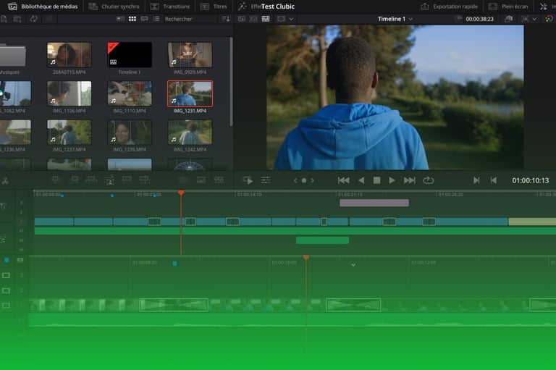Click the source overwrite icon
Screen dimensions: 556x370
(x=144, y=180)
